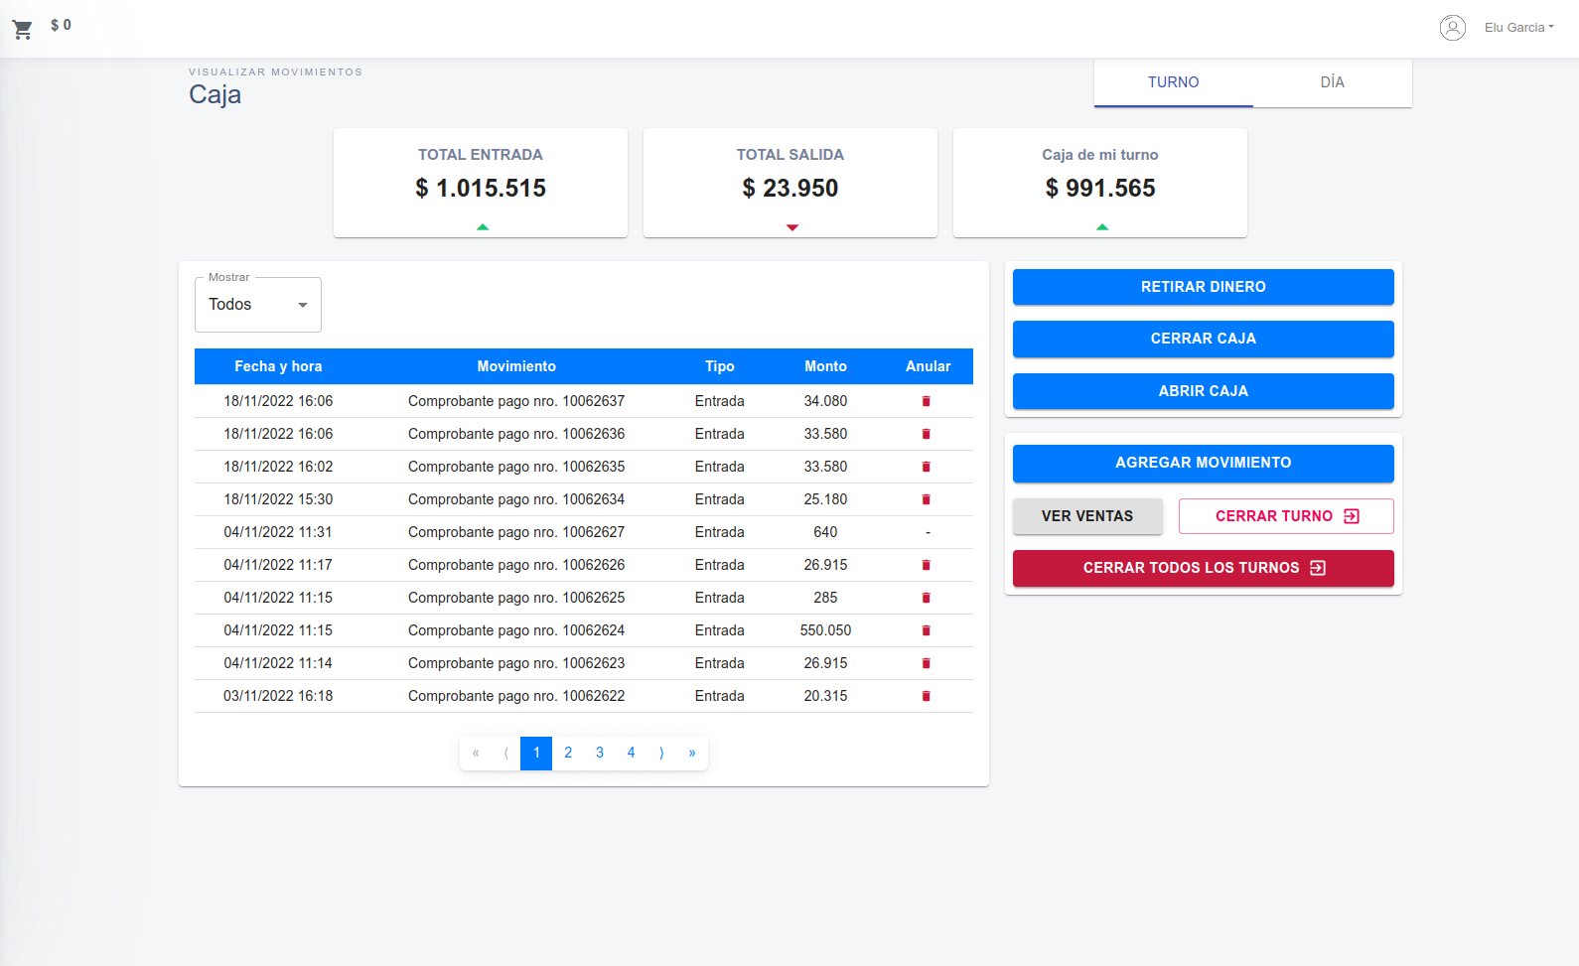Void the comprobante 10062636 entry
The height and width of the screenshot is (966, 1579).
pos(926,434)
